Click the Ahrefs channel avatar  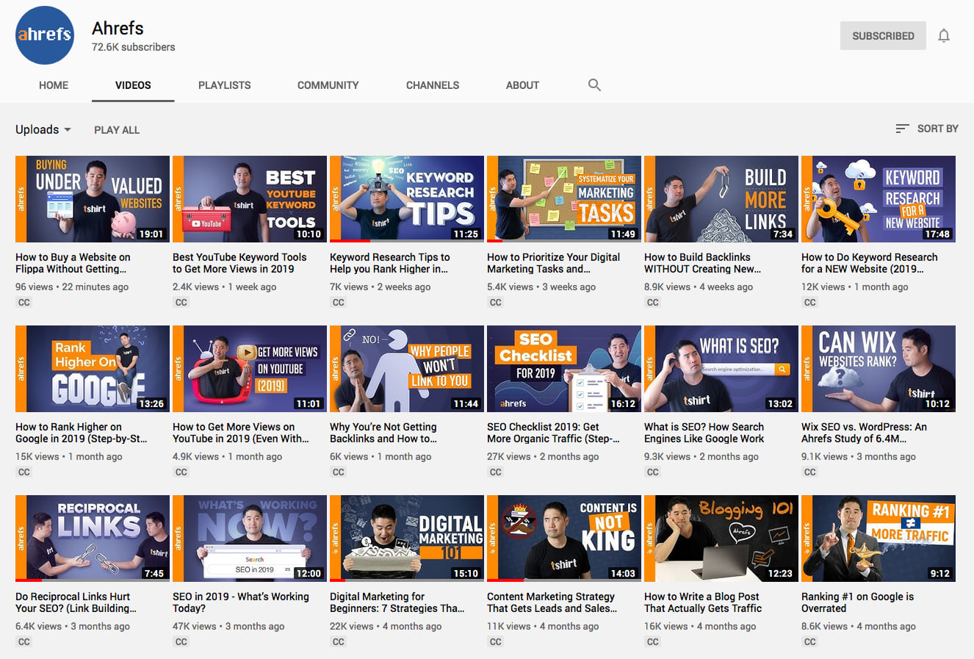tap(45, 35)
